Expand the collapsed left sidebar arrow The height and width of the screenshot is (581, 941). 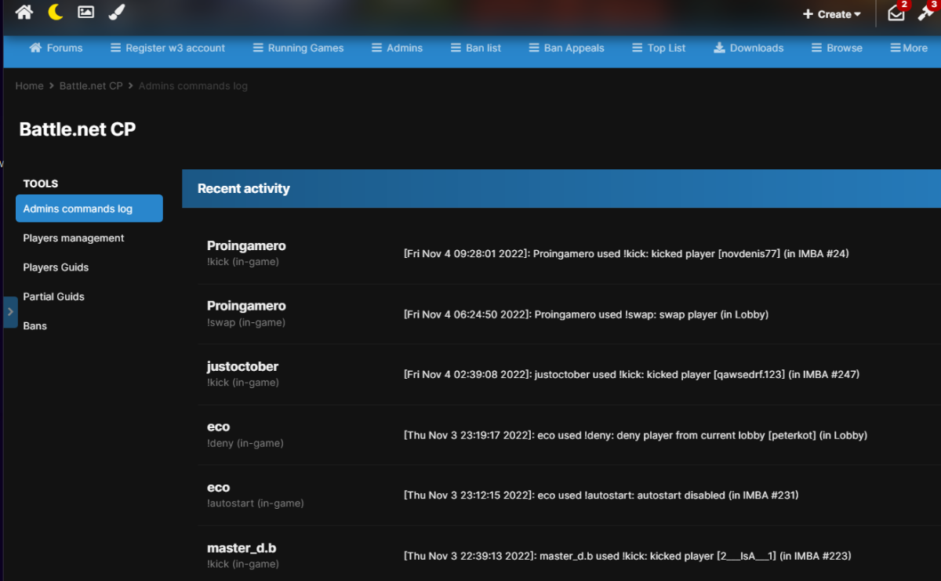click(x=10, y=311)
